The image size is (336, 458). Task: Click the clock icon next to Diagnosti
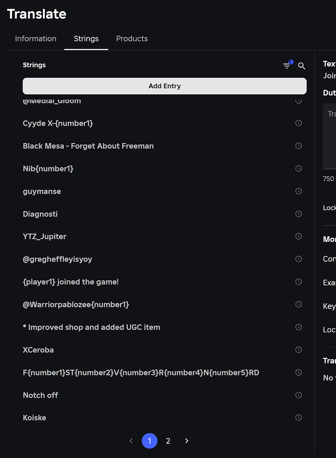pyautogui.click(x=298, y=214)
